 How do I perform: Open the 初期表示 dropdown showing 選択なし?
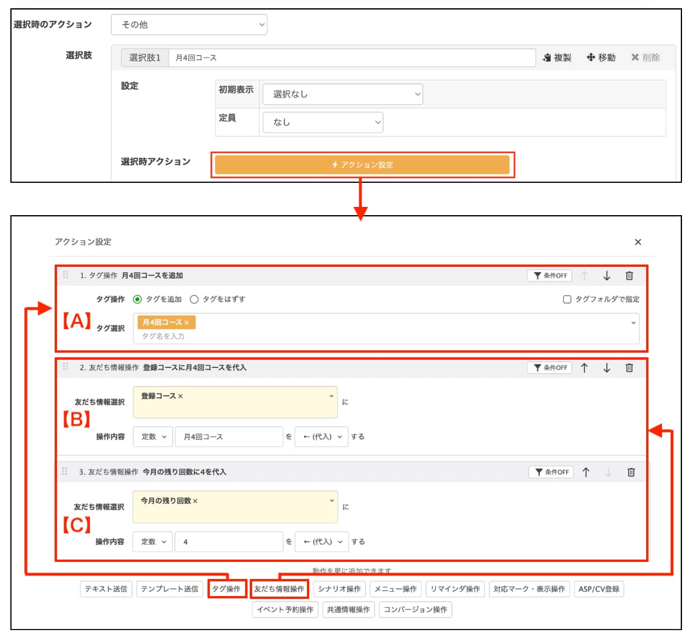(x=343, y=94)
